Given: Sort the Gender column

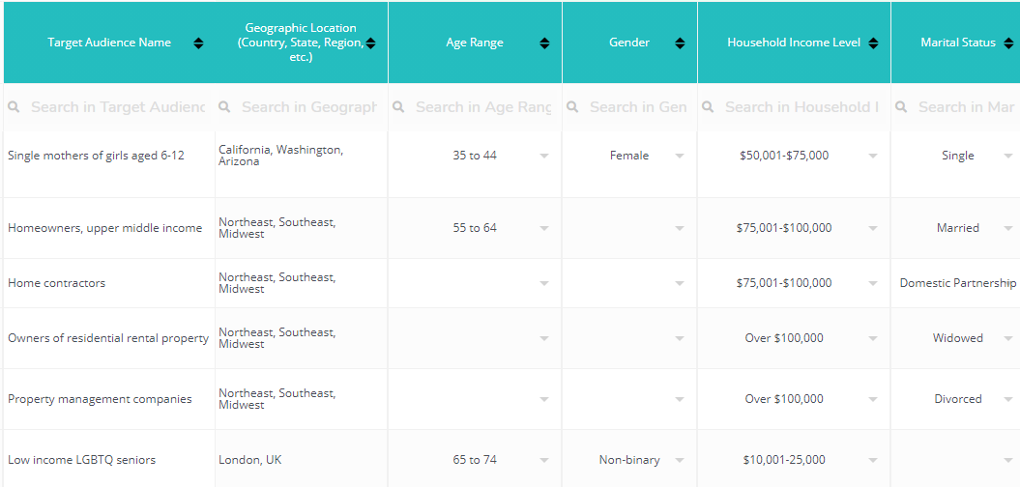Looking at the screenshot, I should 680,43.
